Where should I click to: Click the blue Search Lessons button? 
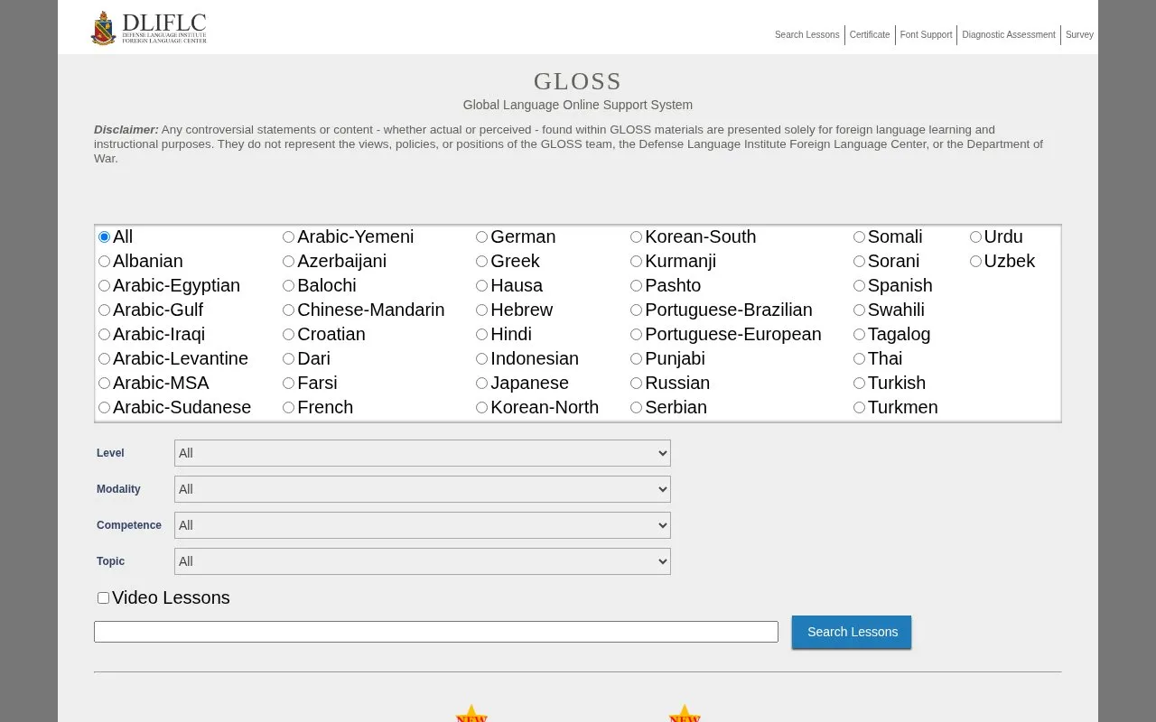tap(852, 632)
